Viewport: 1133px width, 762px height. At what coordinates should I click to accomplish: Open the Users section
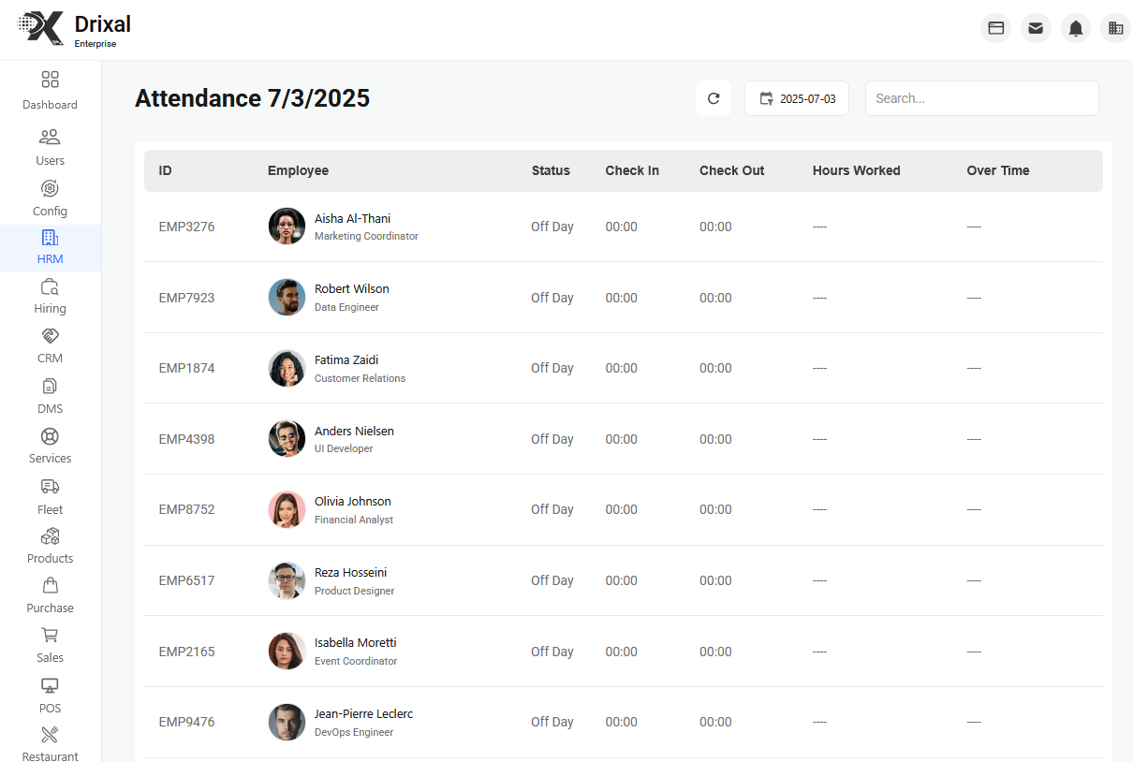pyautogui.click(x=50, y=146)
